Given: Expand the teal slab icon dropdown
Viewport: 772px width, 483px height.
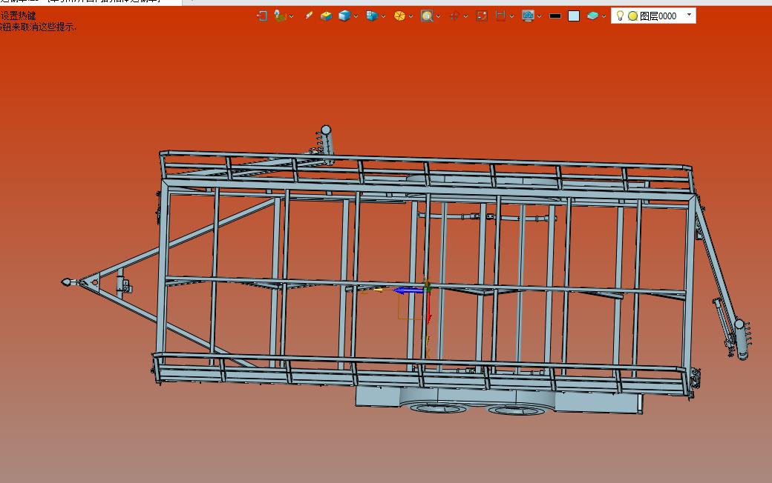Looking at the screenshot, I should tap(603, 17).
